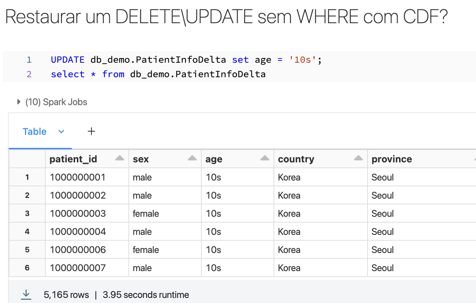476x303 pixels.
Task: Click the age column header
Action: [238, 159]
